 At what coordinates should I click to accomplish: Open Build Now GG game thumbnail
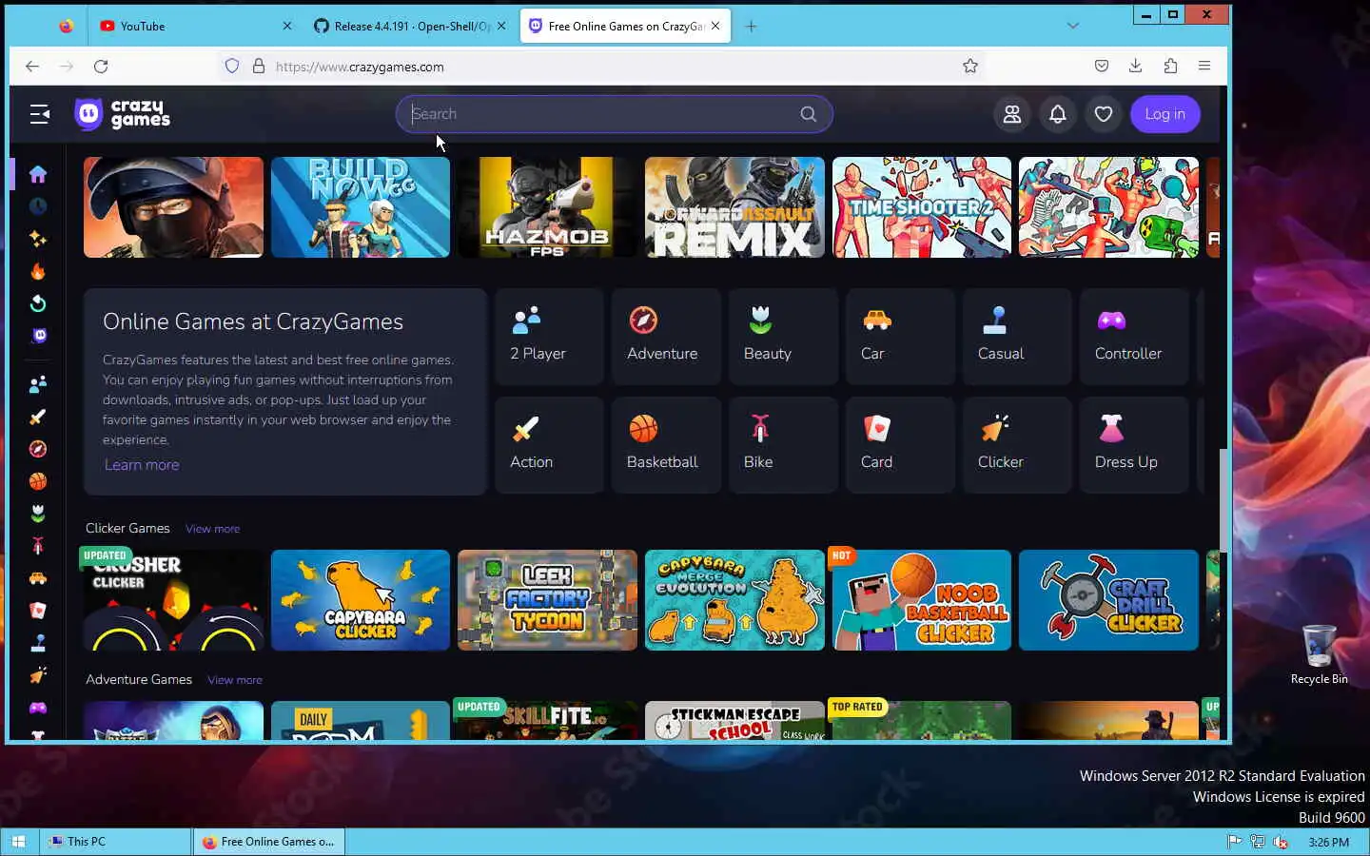361,207
